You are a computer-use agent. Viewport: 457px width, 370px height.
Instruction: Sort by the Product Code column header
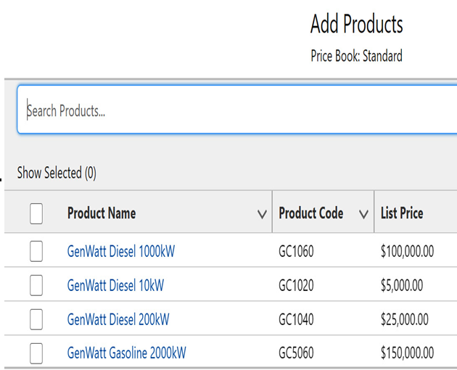coord(311,213)
